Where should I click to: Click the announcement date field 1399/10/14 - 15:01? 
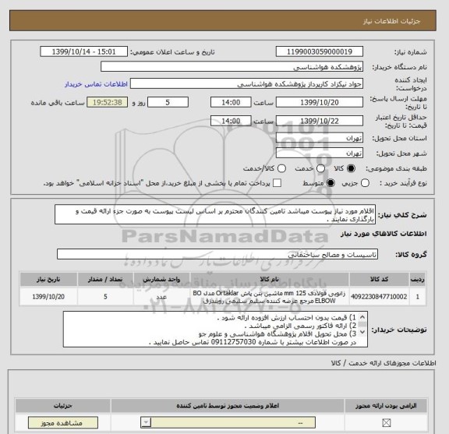(84, 52)
